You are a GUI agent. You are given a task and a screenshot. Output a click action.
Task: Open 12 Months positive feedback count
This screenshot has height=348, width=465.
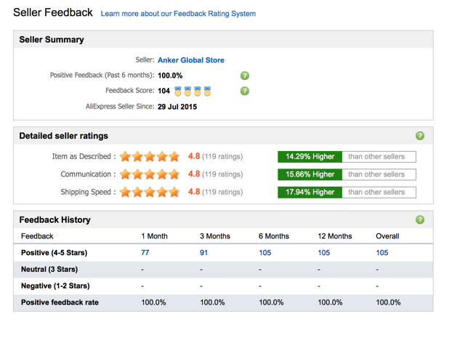pyautogui.click(x=323, y=253)
